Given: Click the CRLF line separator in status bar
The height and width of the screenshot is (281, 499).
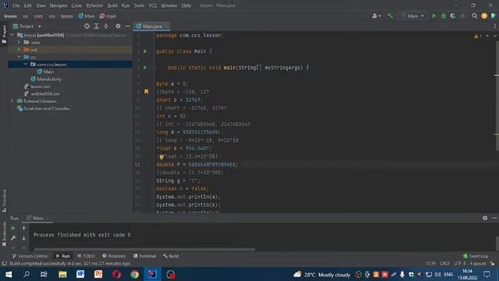Looking at the screenshot, I should [x=444, y=264].
